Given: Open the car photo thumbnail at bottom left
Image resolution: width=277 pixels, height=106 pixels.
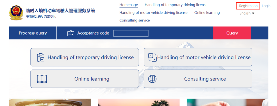Looking at the screenshot, I should pos(50,102).
